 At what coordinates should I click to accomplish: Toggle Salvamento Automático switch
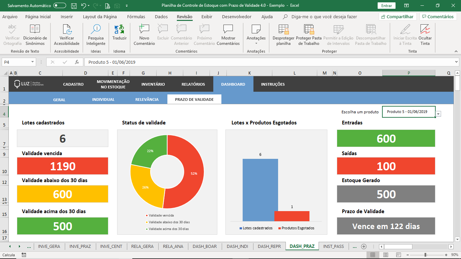[x=60, y=6]
